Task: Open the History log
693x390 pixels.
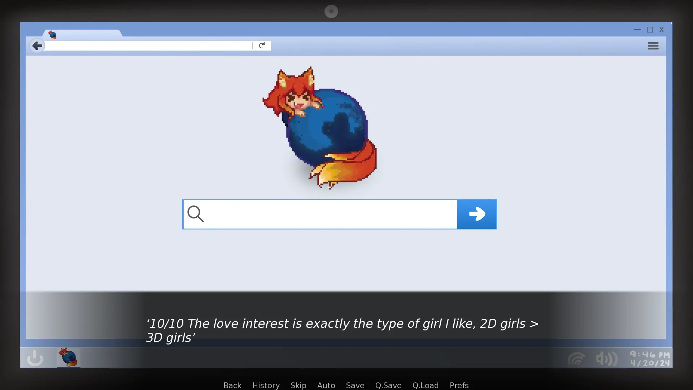Action: [266, 385]
